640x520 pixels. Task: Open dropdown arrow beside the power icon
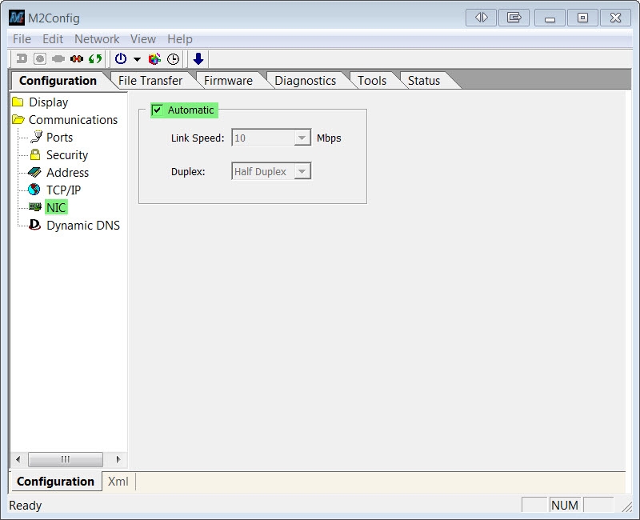pos(137,59)
